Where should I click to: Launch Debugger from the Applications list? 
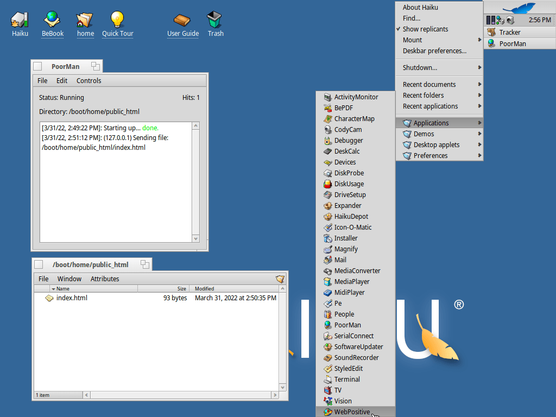[356, 141]
